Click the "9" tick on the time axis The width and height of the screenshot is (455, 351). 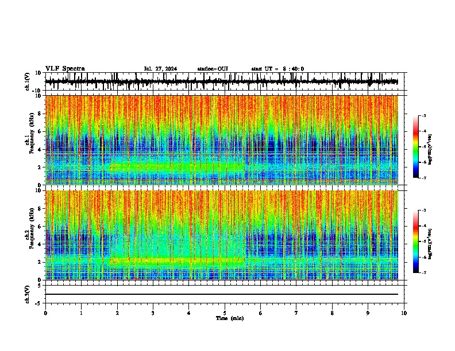point(368,313)
